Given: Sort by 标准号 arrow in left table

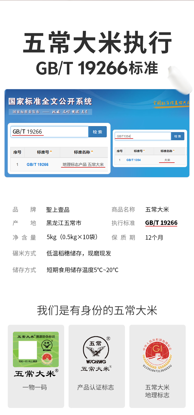Looking at the screenshot, I should pos(51,152).
